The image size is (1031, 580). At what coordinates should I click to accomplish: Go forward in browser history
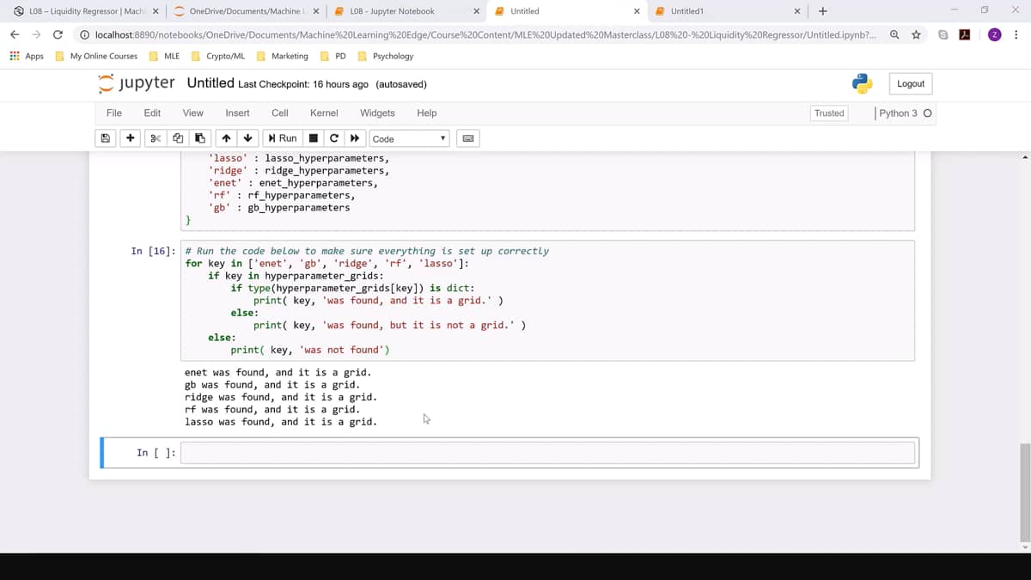click(x=36, y=34)
